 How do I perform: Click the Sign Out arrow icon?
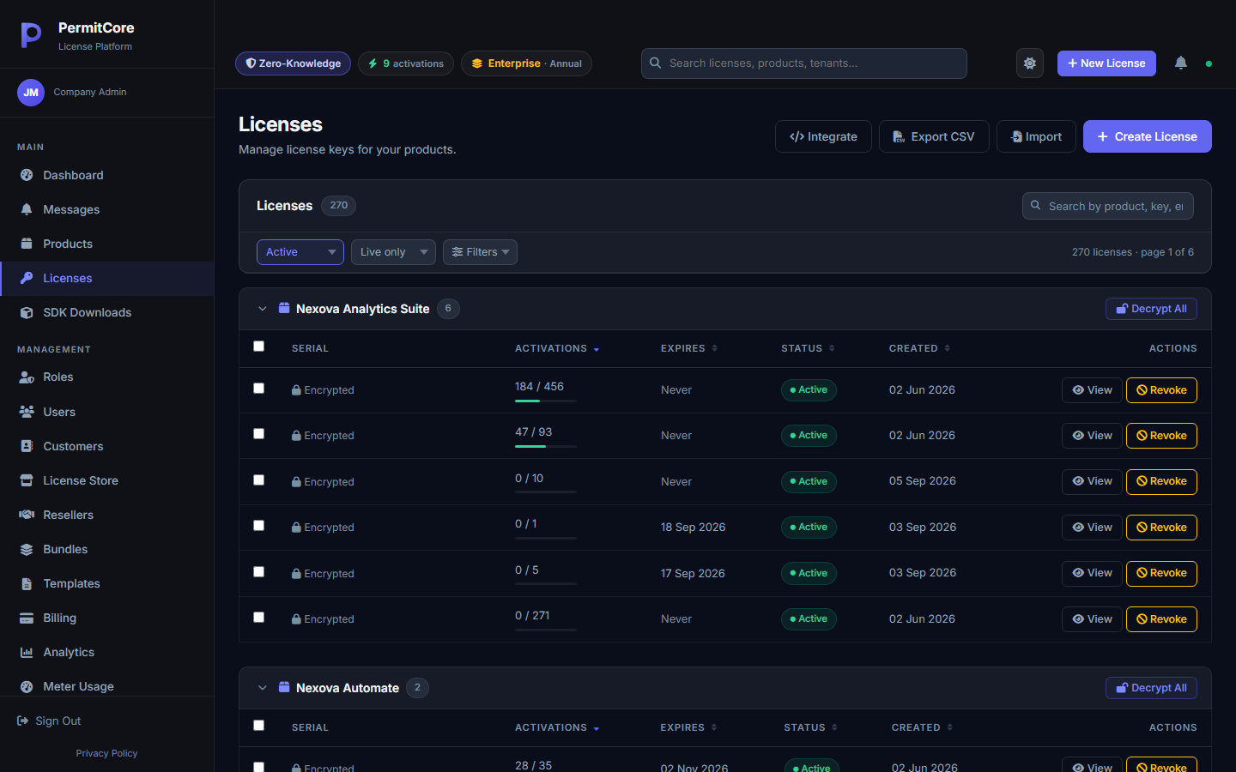(23, 721)
